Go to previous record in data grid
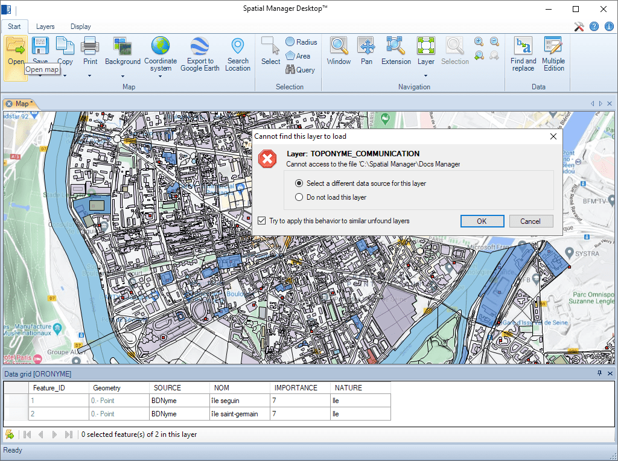 coord(41,434)
